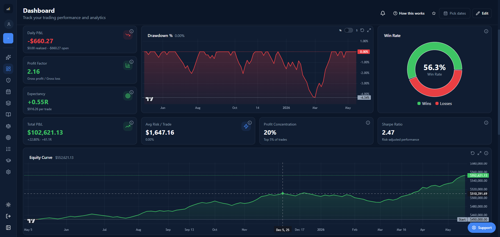The image size is (500, 237).
Task: Click the Win Rate info icon
Action: pos(486,31)
